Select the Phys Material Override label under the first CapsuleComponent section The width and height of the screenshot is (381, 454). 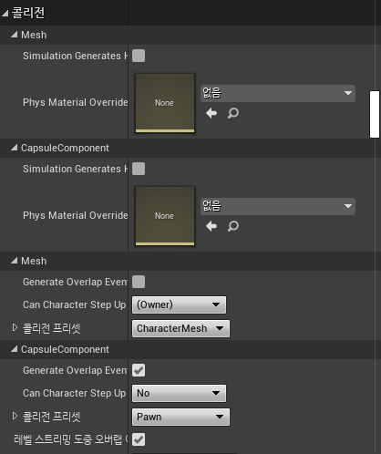(x=76, y=215)
